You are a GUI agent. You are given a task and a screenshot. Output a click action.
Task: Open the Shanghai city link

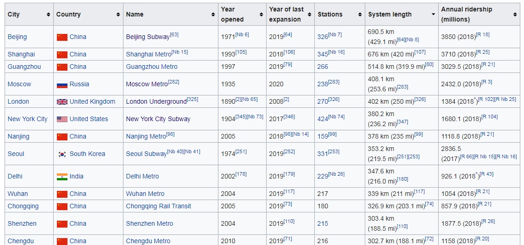pyautogui.click(x=21, y=54)
